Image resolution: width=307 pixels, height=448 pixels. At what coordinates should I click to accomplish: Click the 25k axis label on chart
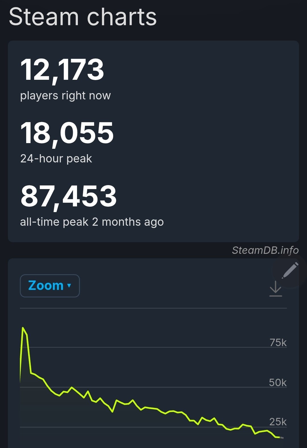click(x=278, y=422)
